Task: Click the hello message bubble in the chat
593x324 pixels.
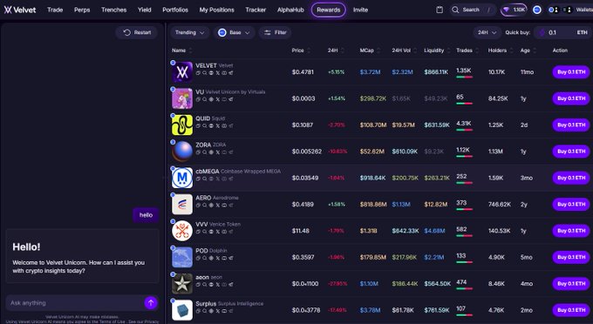Action: coord(146,215)
